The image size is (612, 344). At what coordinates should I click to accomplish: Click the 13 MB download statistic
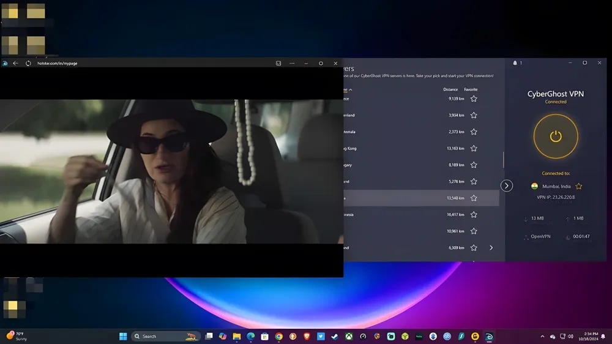pos(537,219)
